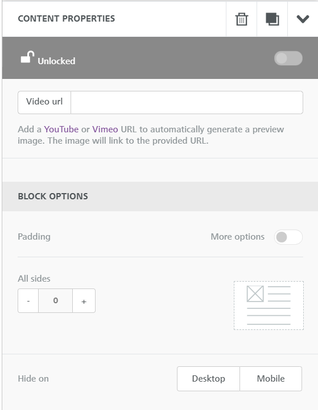This screenshot has width=318, height=410.
Task: Click the More options label
Action: [238, 237]
